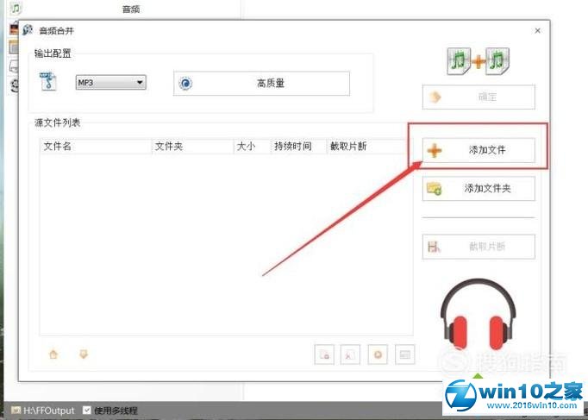Sort list by 文件夹 column header
Image resolution: width=588 pixels, height=420 pixels.
pyautogui.click(x=191, y=147)
